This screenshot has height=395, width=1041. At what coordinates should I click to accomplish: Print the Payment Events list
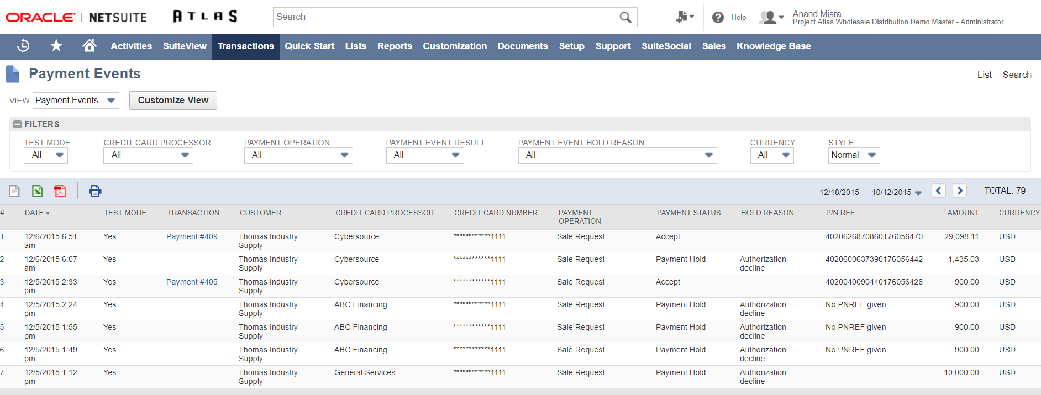[95, 191]
